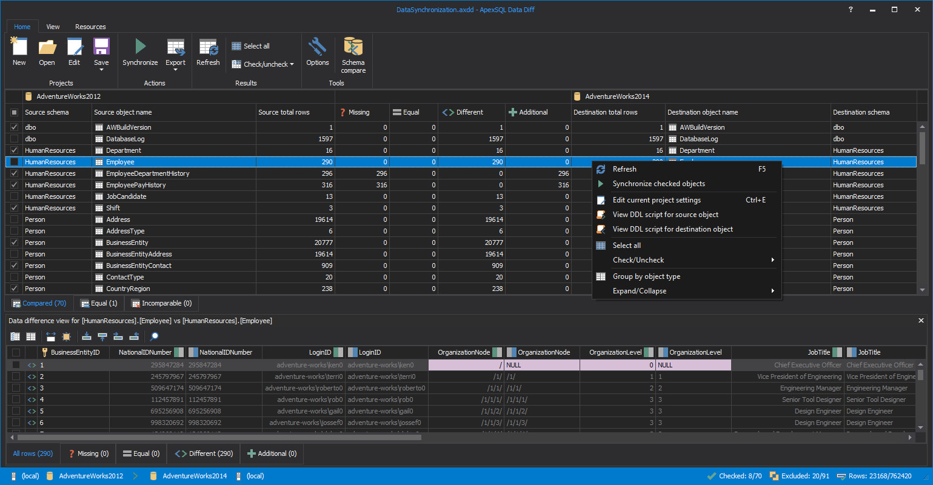
Task: Switch to the Resources ribbon tab
Action: point(90,27)
